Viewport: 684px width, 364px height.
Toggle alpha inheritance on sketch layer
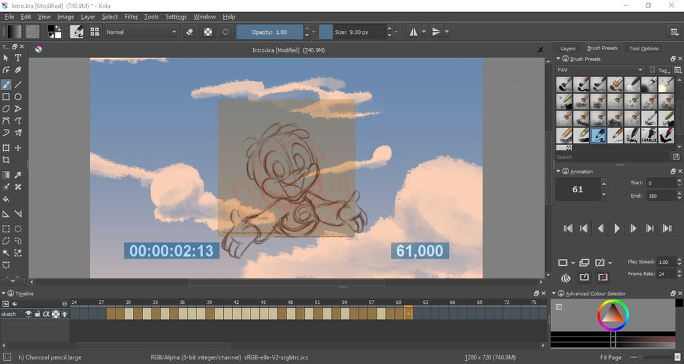pos(46,314)
